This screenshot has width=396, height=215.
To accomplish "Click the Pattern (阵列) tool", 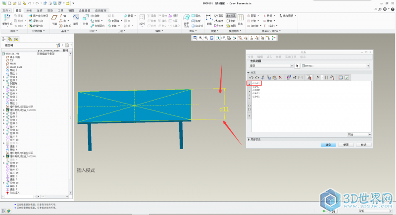I will click(142, 20).
